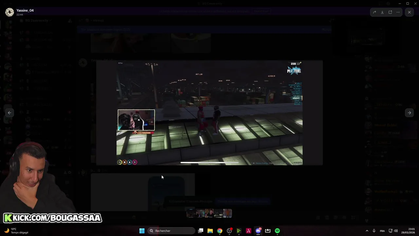Open the green arrow app in taskbar
The image size is (419, 236).
pos(239,231)
